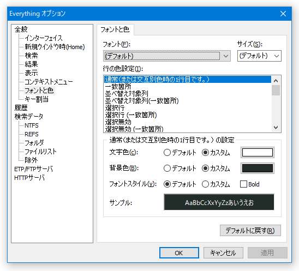Viewport: 299px width, 271px height.
Task: Close the Everything options dialog
Action: 283,14
